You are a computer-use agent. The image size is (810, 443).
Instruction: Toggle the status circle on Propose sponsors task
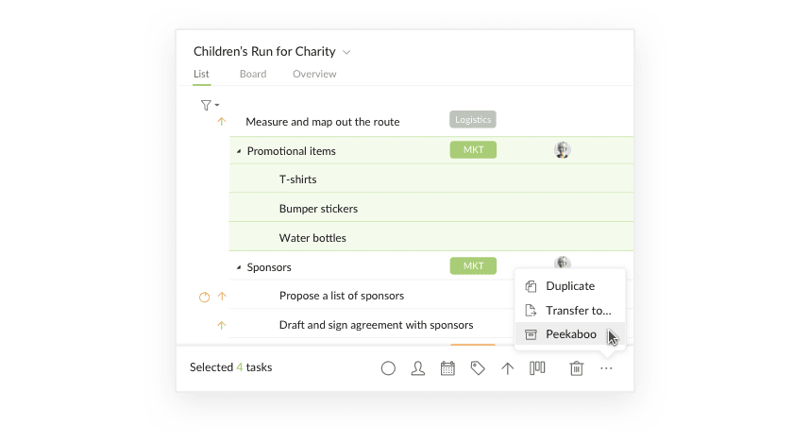(x=205, y=297)
